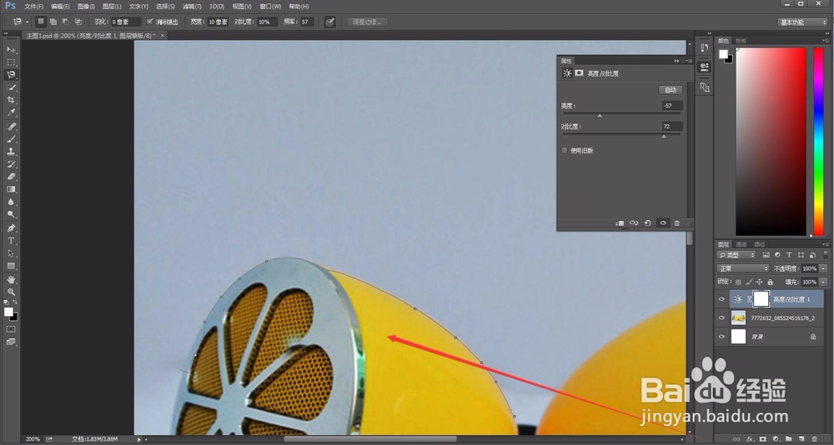The height and width of the screenshot is (445, 834).
Task: Select the Eyedropper tool
Action: pos(11,113)
